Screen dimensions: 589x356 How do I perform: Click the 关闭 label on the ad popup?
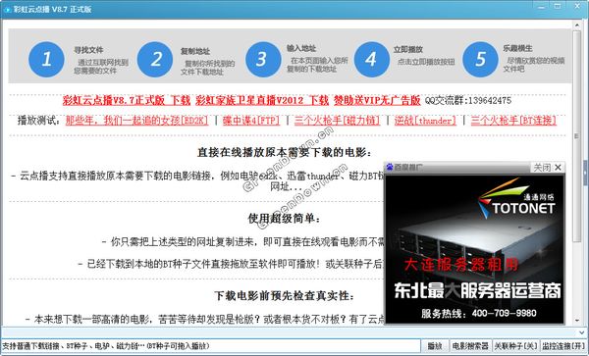click(543, 167)
